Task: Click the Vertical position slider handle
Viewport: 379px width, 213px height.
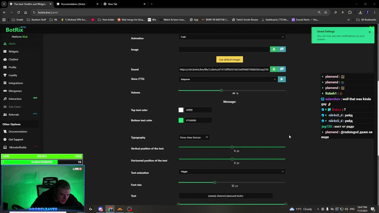Action: (x=232, y=147)
